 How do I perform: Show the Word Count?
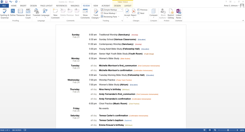(28, 14)
